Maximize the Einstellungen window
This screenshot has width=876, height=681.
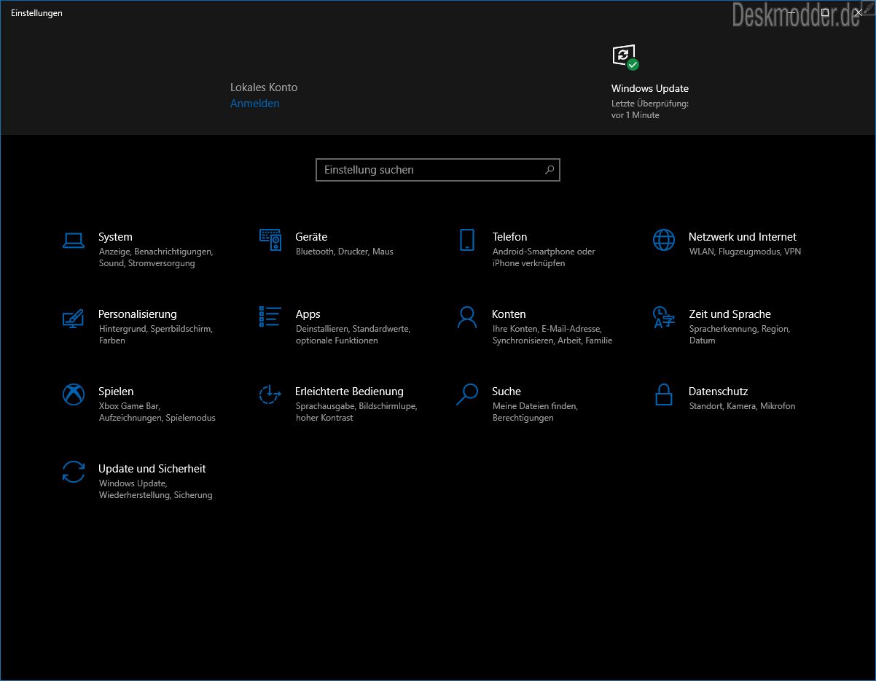(x=824, y=12)
